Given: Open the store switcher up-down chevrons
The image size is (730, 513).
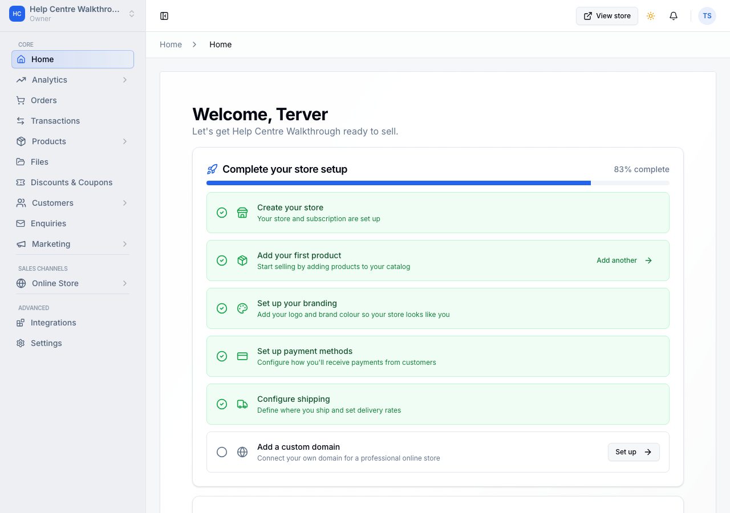Looking at the screenshot, I should tap(132, 14).
